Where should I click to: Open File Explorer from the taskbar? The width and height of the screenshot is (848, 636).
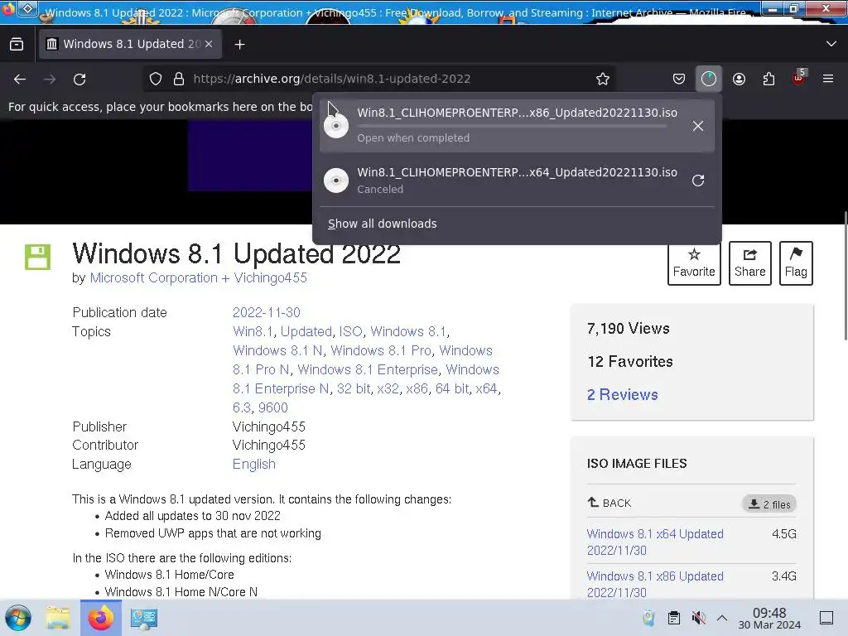(58, 618)
